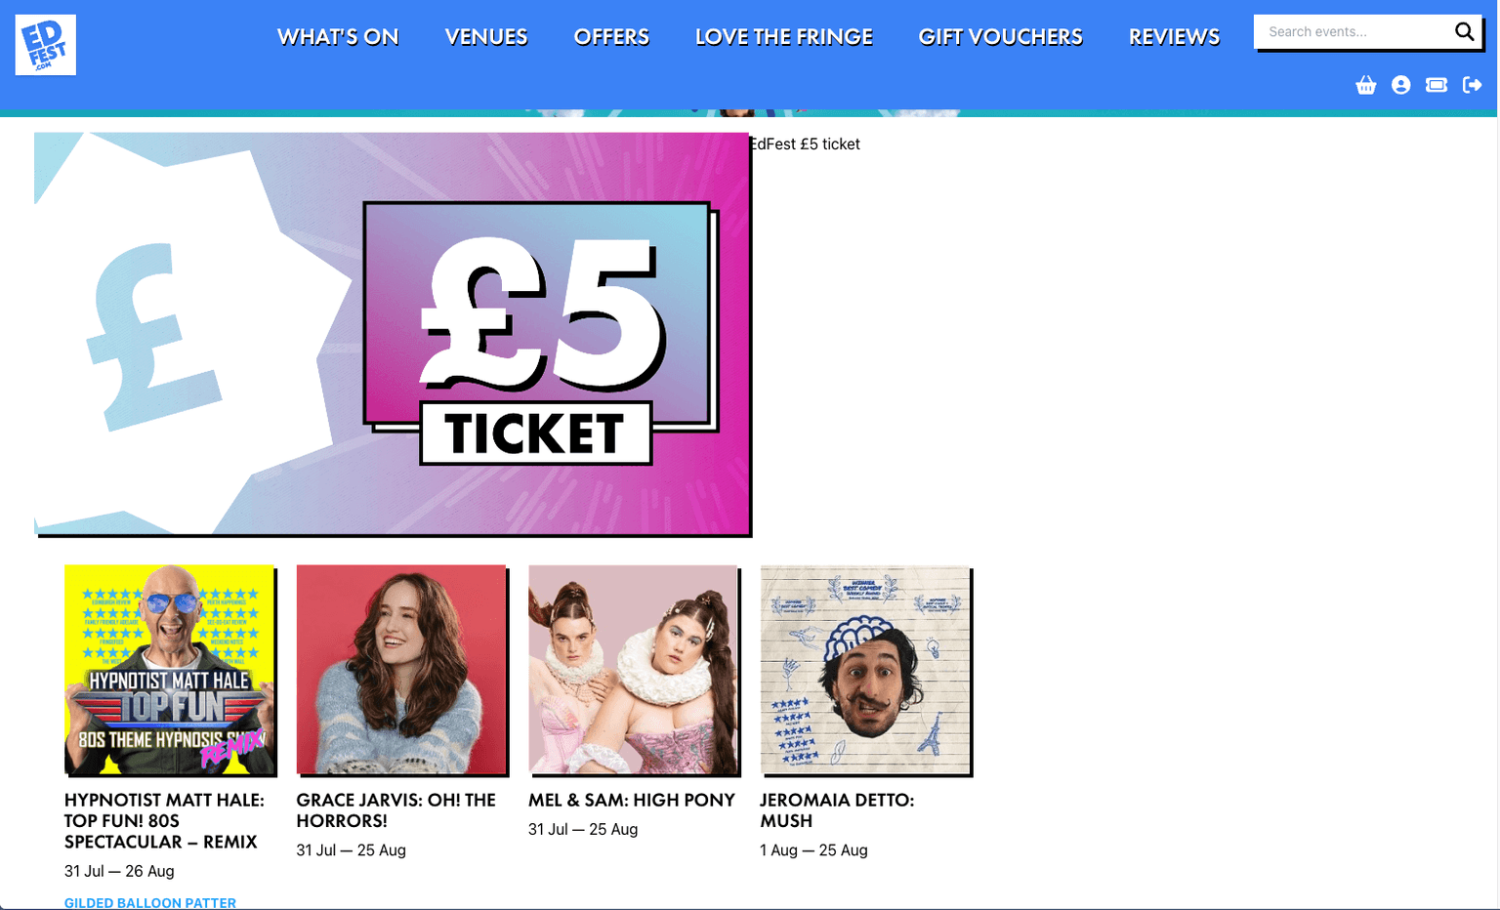The width and height of the screenshot is (1500, 910).
Task: Click the ticket icon in the header
Action: pyautogui.click(x=1437, y=85)
